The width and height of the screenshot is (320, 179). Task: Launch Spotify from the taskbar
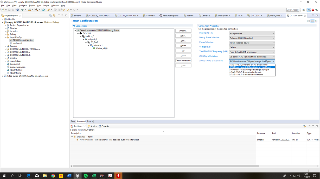[x=85, y=176]
